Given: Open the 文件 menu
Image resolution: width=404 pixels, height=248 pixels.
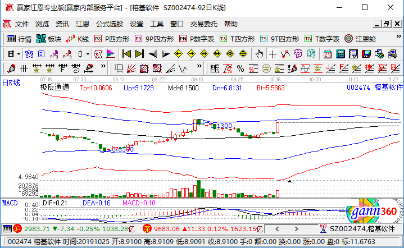Looking at the screenshot, I should point(22,24).
